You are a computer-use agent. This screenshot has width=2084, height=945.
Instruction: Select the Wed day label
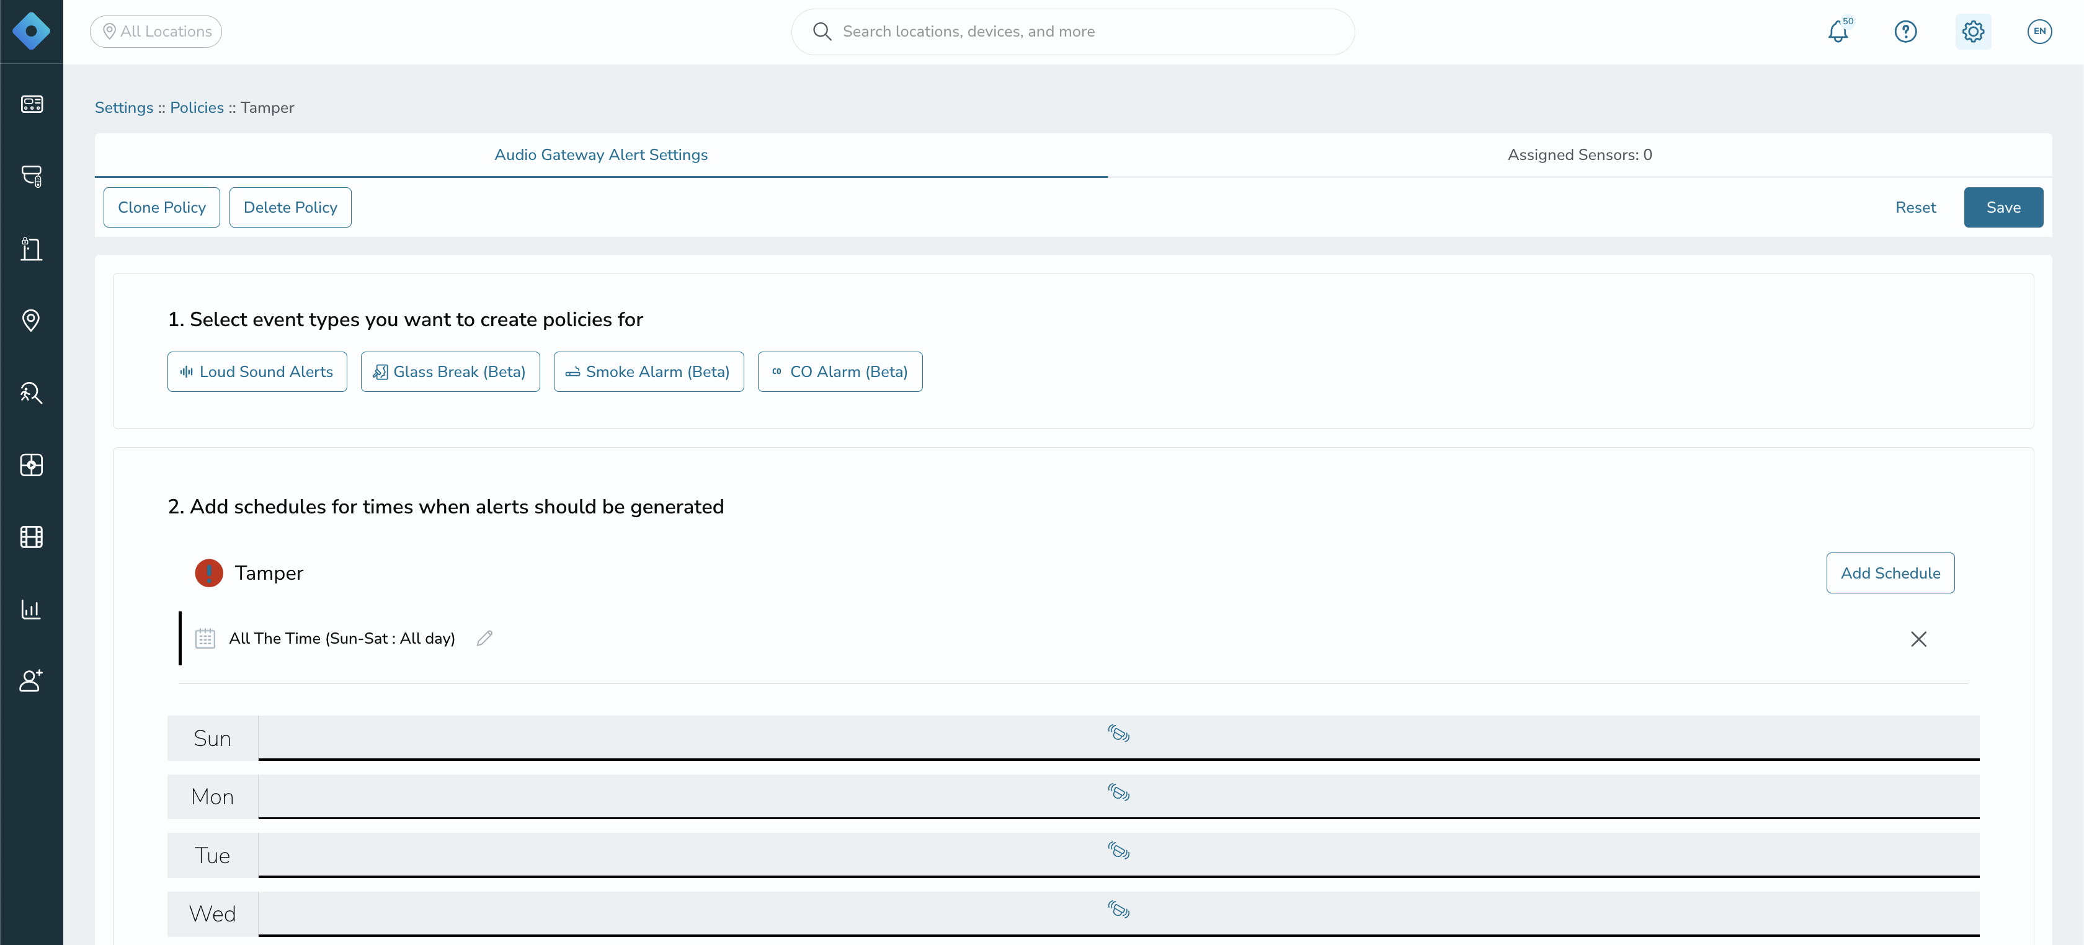point(213,913)
